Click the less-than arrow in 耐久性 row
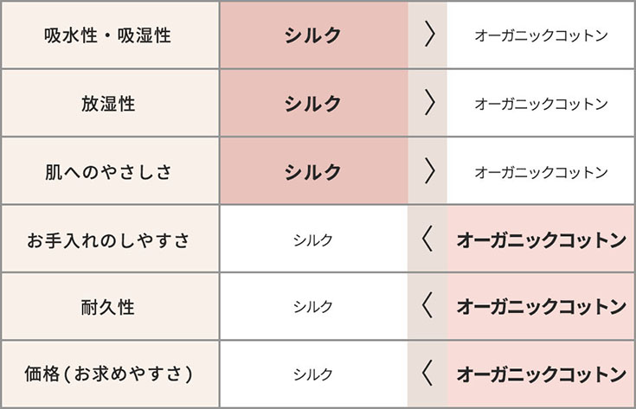This screenshot has height=409, width=636. (x=427, y=307)
